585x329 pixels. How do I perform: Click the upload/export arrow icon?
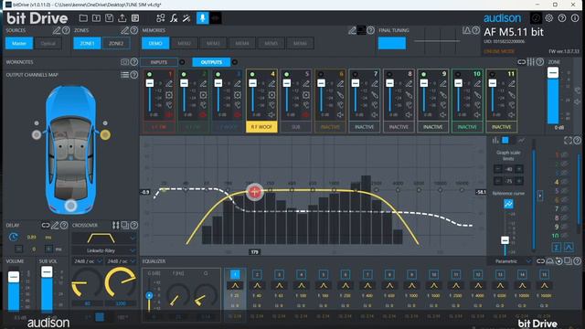click(x=122, y=18)
